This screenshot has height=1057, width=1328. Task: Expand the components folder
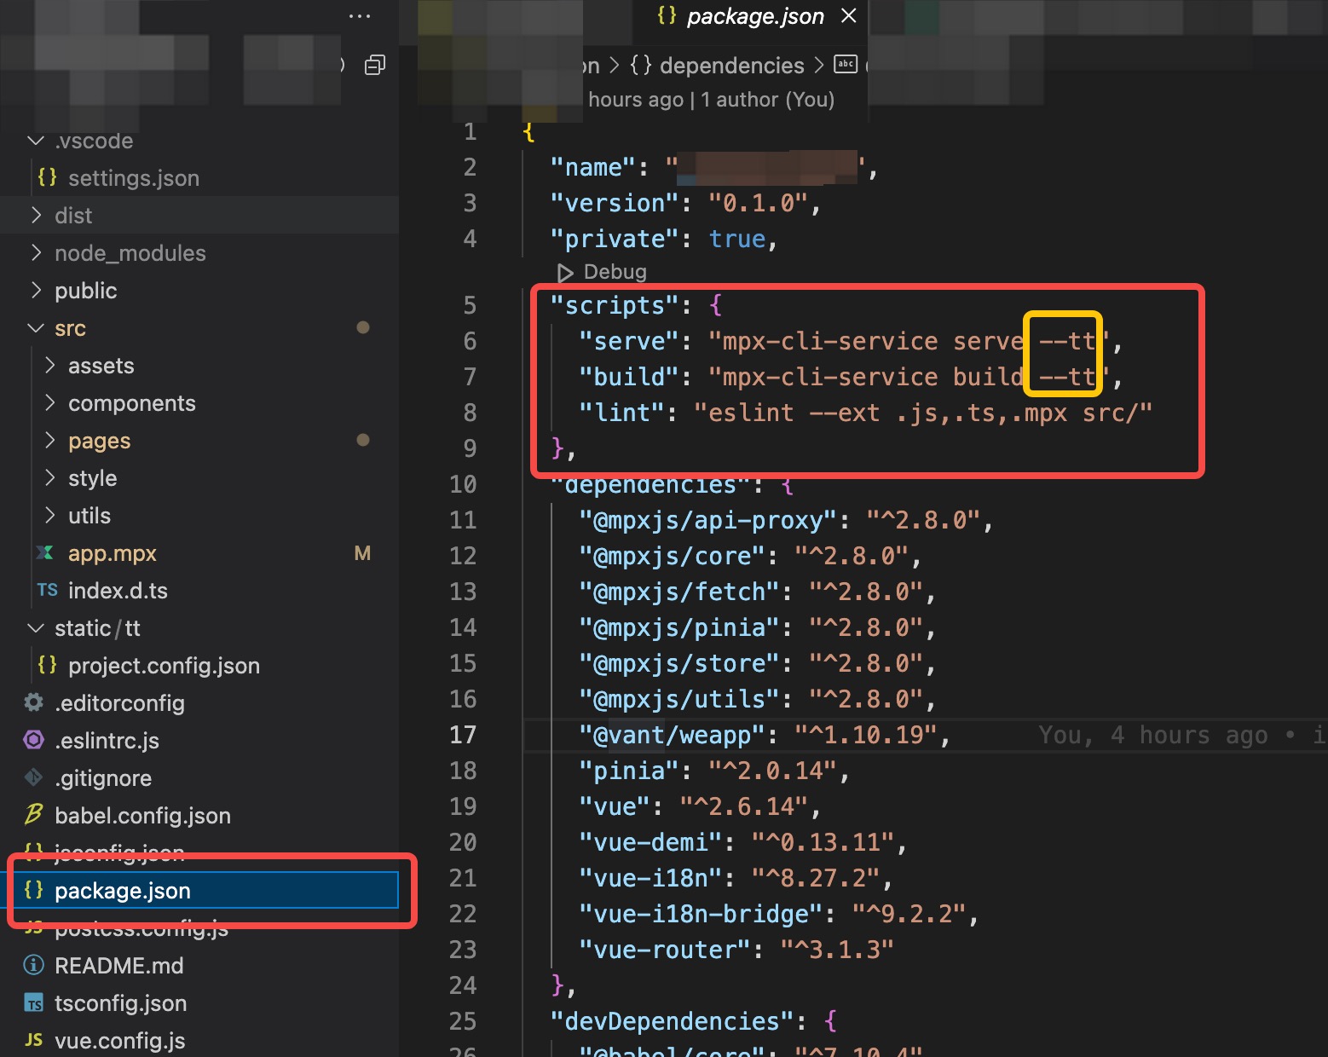[50, 403]
